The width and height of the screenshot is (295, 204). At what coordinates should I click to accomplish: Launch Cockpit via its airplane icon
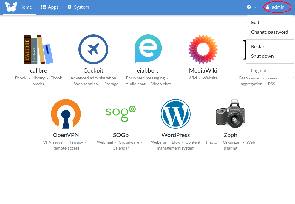pos(93,49)
